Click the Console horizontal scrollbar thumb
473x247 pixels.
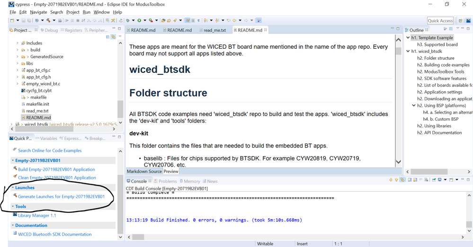[x=139, y=237]
